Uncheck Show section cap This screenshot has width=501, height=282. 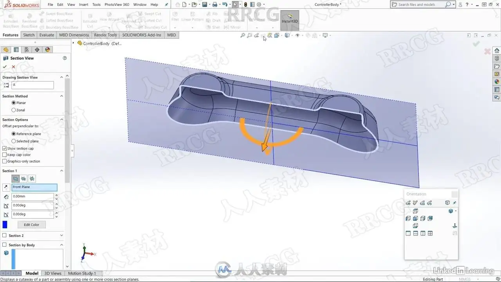5,148
